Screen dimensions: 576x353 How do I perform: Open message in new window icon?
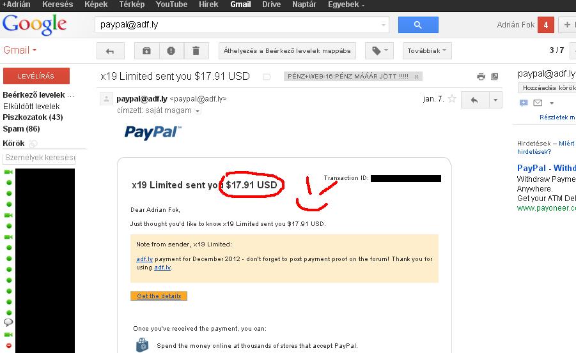(x=495, y=77)
